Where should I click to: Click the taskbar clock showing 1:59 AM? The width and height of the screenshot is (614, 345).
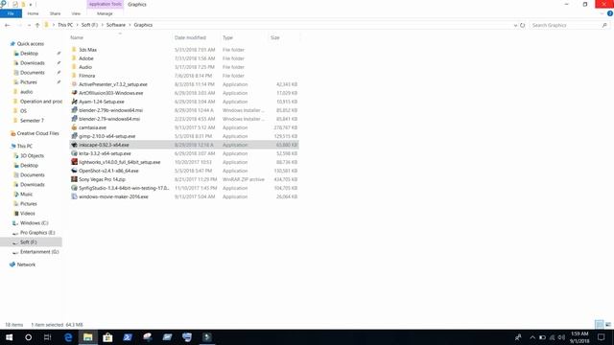(579, 337)
